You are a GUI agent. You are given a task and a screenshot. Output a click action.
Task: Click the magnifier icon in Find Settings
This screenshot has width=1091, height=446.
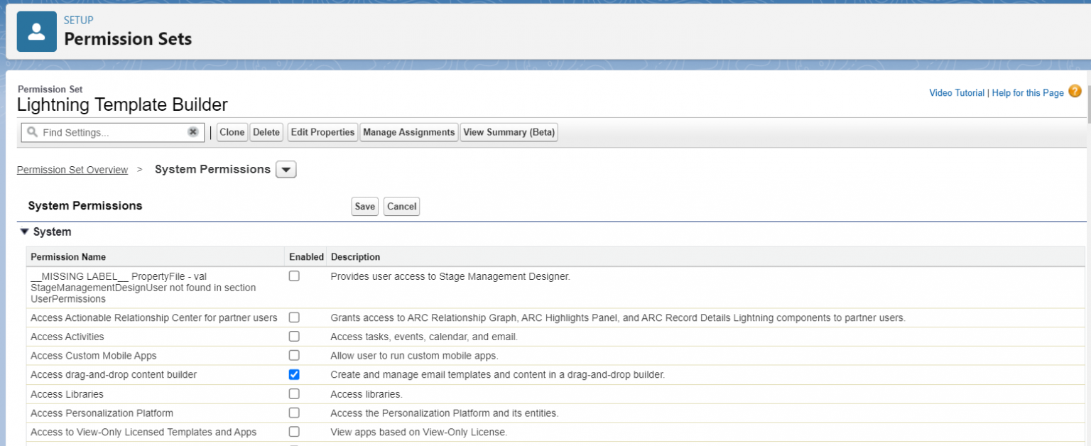pyautogui.click(x=33, y=132)
